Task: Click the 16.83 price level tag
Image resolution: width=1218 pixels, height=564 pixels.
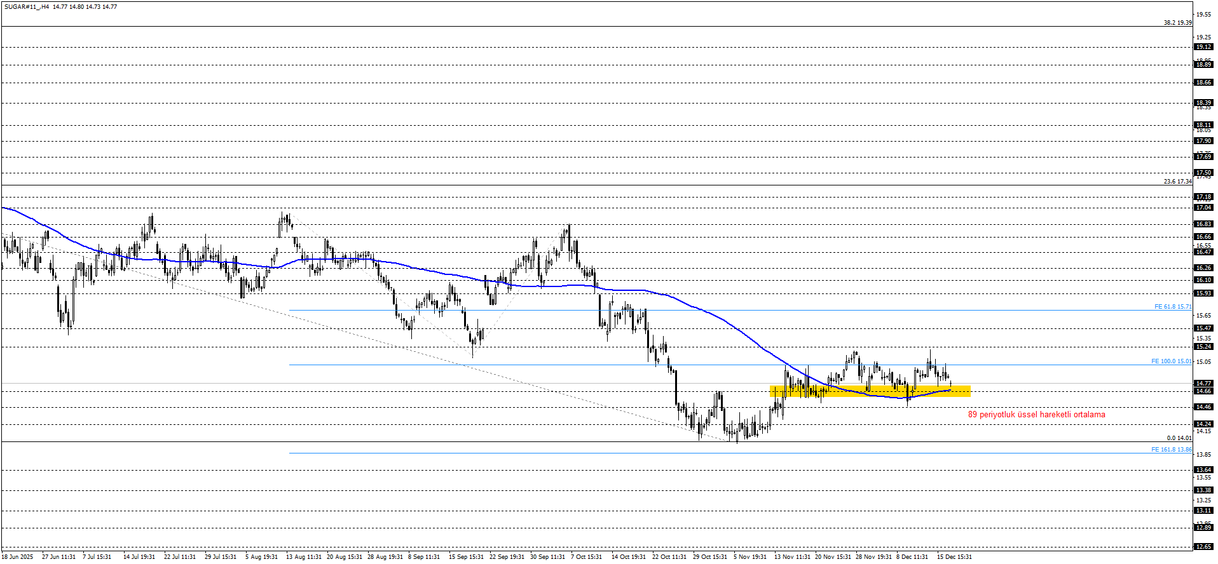Action: [x=1203, y=224]
